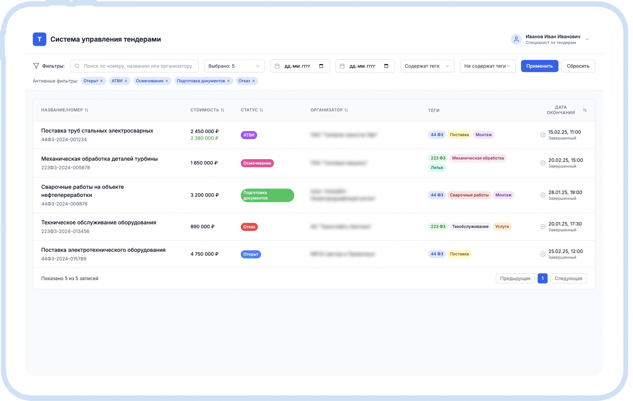The image size is (633, 401).
Task: Expand the Содержат теги dropdown
Action: coord(427,66)
